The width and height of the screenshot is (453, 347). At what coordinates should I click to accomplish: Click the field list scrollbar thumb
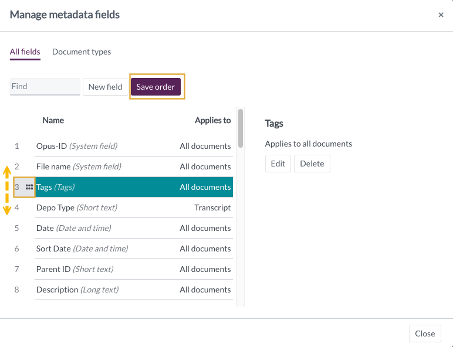point(241,128)
